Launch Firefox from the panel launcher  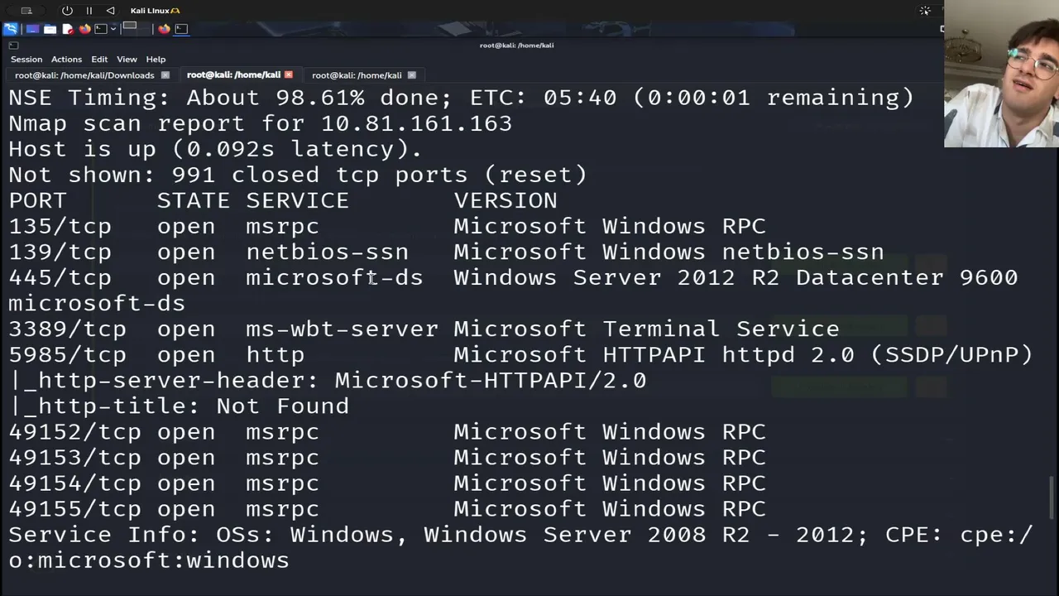point(84,29)
